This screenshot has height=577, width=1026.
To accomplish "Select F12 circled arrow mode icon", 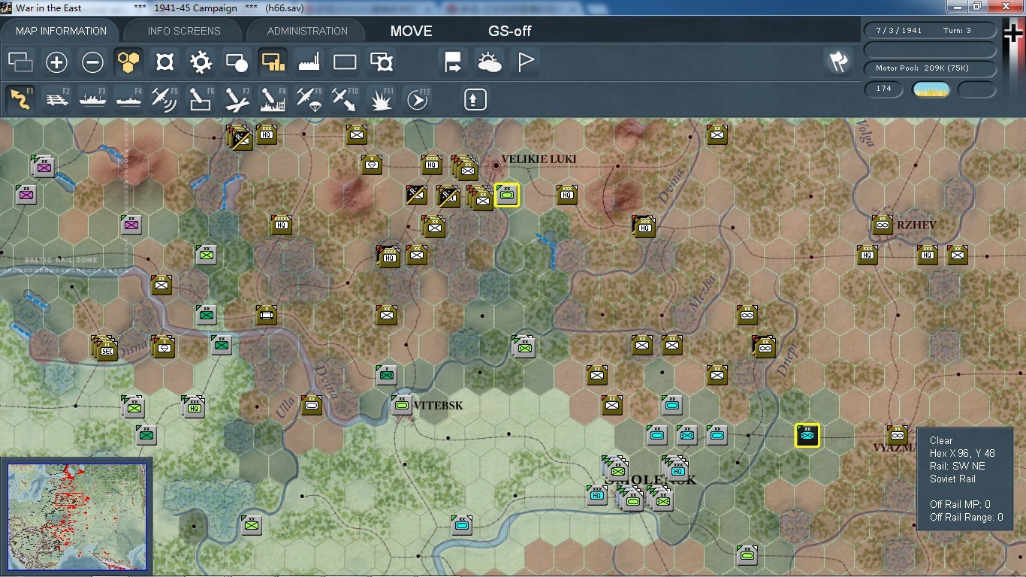I will point(417,99).
